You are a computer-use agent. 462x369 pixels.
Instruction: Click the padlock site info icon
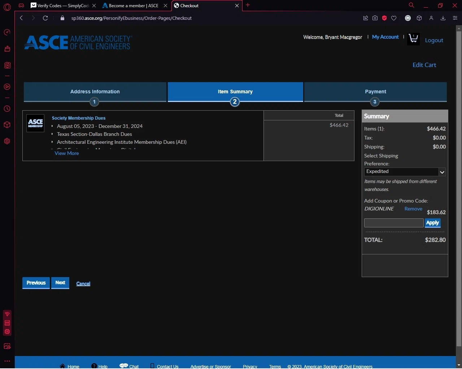(62, 18)
